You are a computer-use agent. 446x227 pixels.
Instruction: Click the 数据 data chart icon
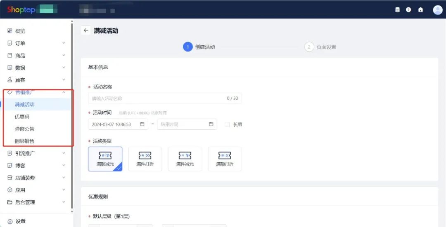click(10, 68)
